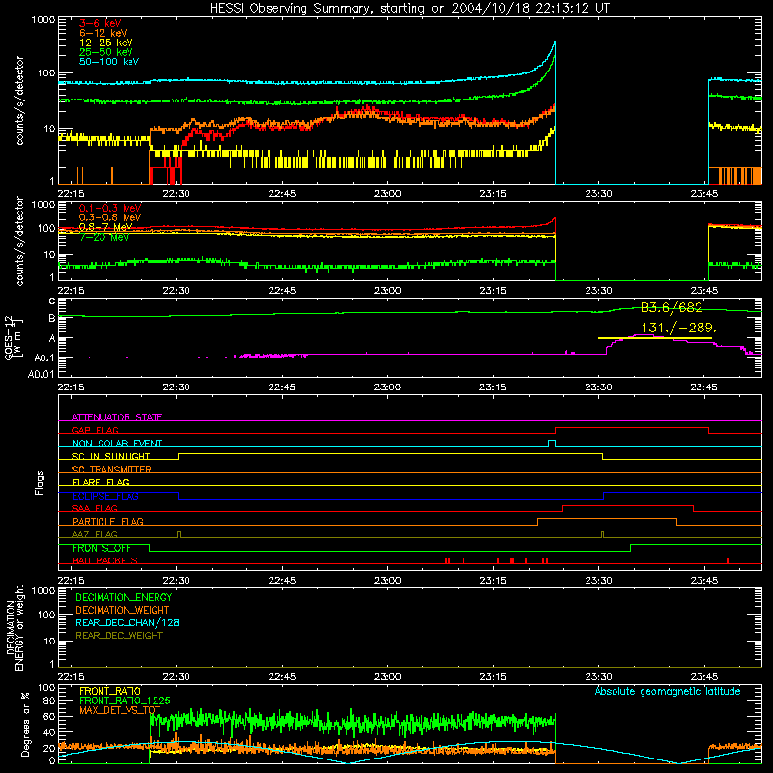
Task: Click the 50-100 keV curve peak near 23:23
Action: [555, 43]
